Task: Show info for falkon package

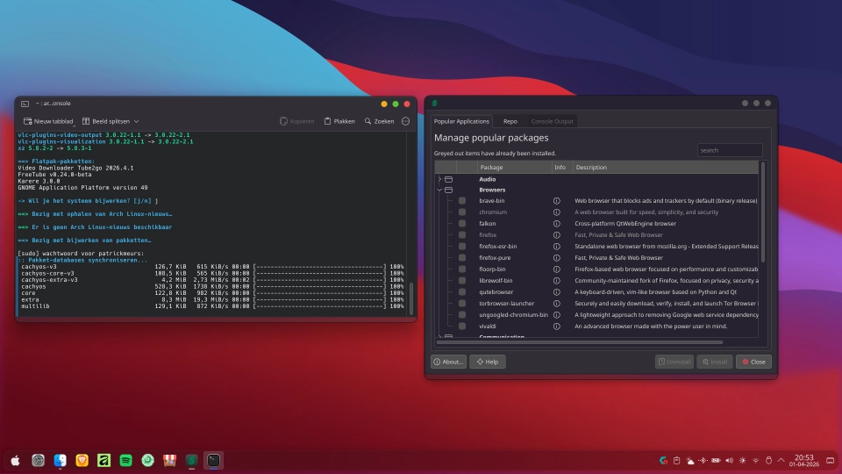Action: 557,224
